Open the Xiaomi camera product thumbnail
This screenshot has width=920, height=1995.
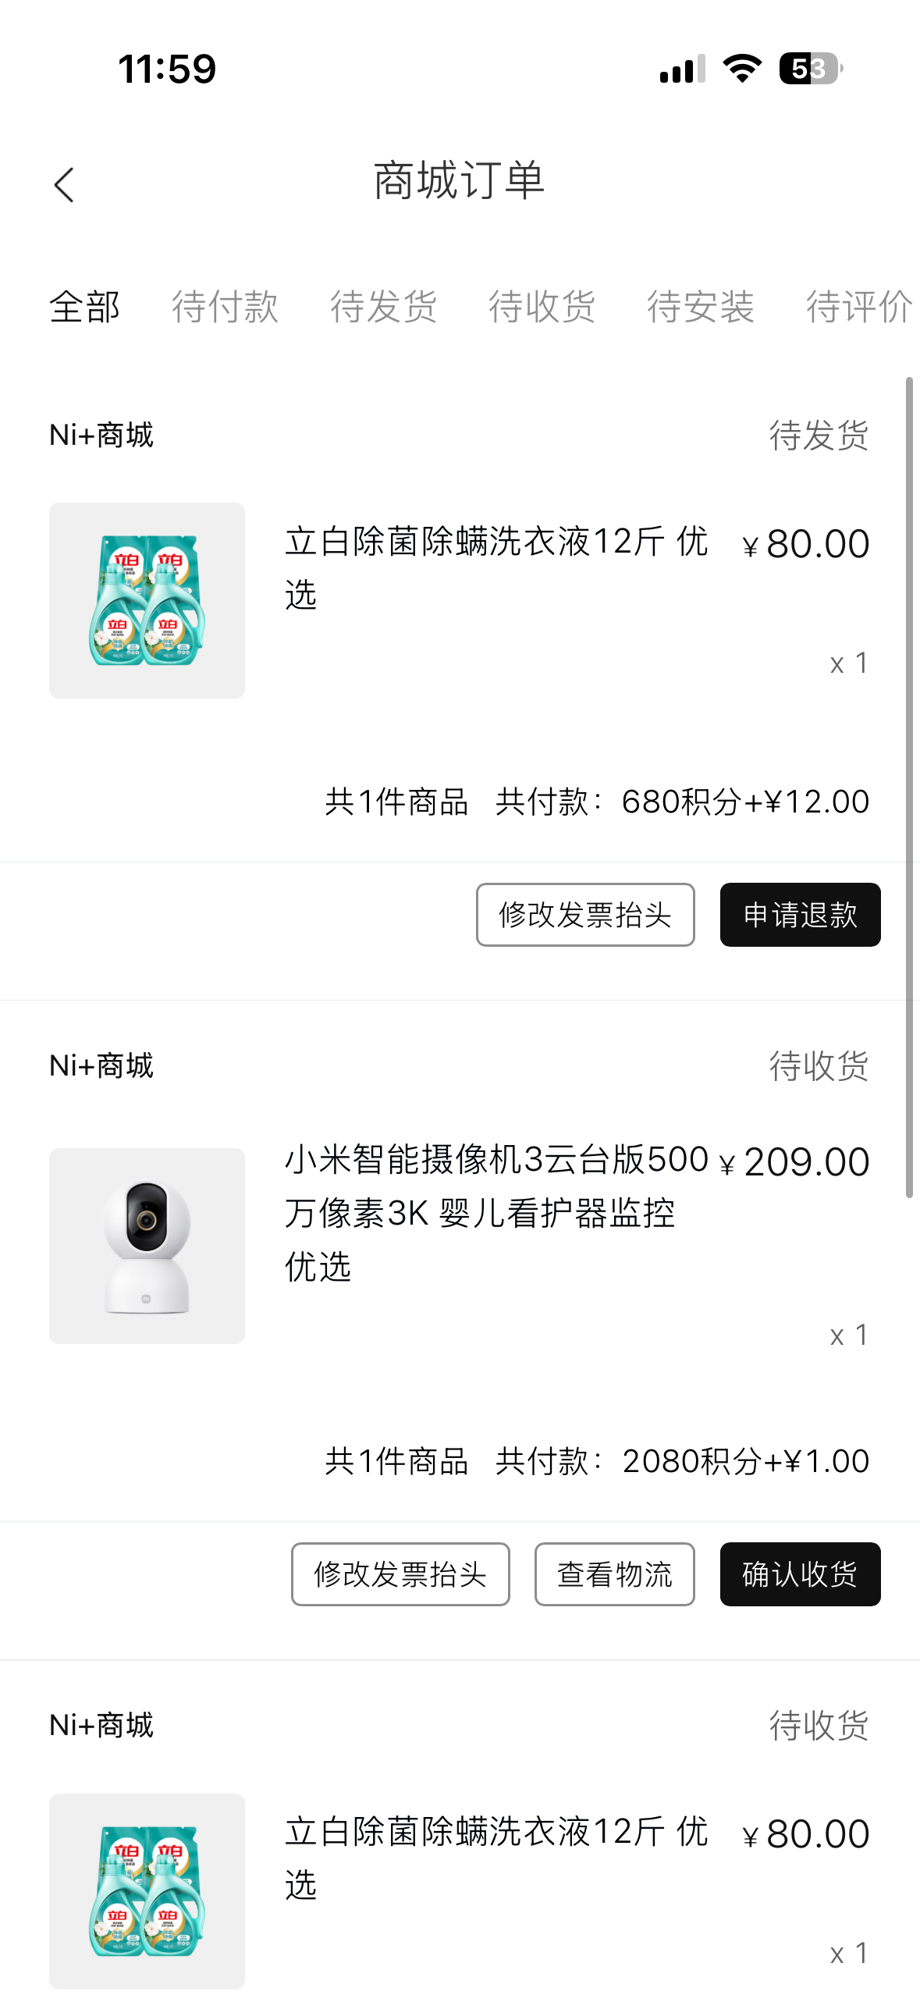[x=147, y=1246]
